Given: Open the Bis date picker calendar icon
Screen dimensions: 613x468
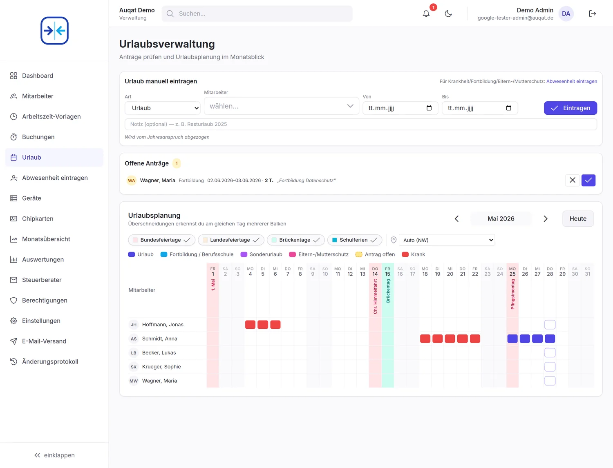Looking at the screenshot, I should click(508, 108).
